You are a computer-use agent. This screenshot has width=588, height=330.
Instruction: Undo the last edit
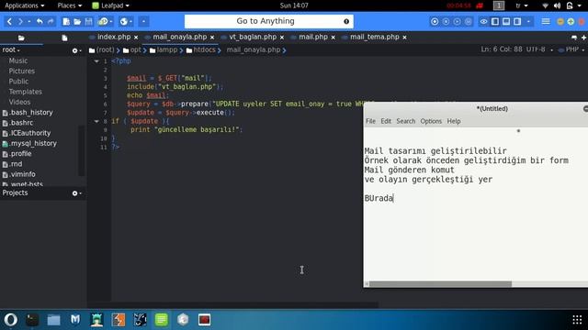[x=40, y=22]
